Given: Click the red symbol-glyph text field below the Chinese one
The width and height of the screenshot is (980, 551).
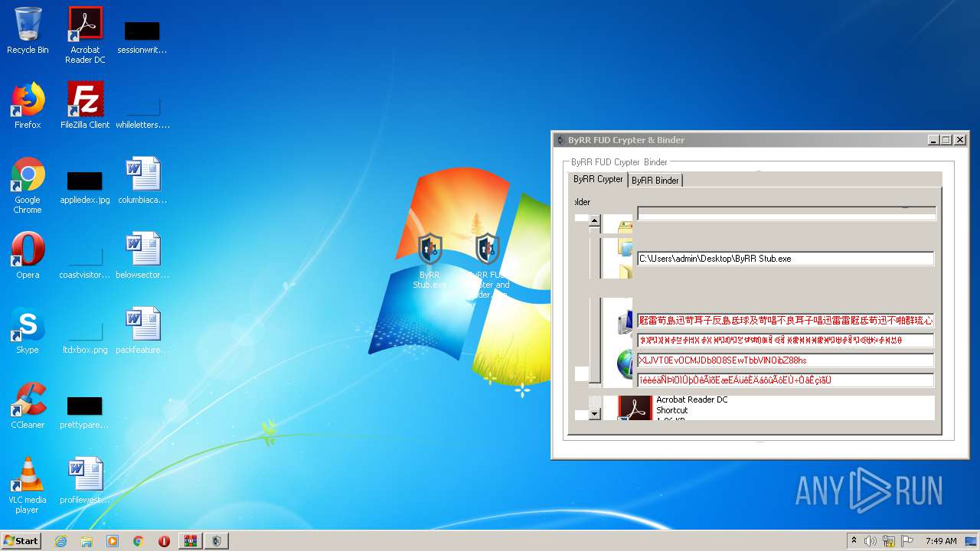Looking at the screenshot, I should coord(786,341).
